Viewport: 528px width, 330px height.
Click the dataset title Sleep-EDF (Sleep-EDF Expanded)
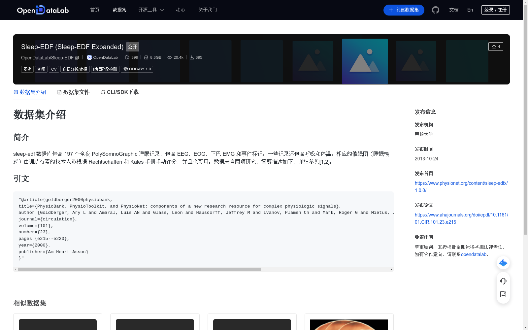72,47
